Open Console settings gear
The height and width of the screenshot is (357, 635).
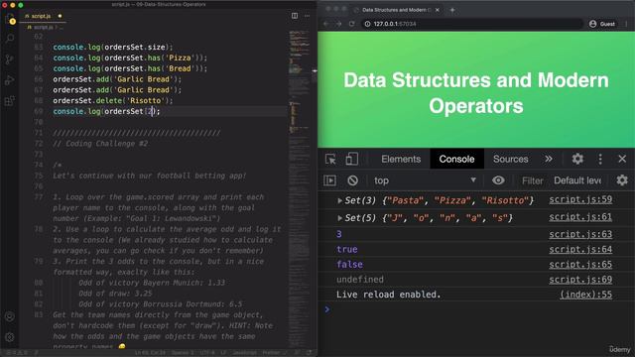622,180
